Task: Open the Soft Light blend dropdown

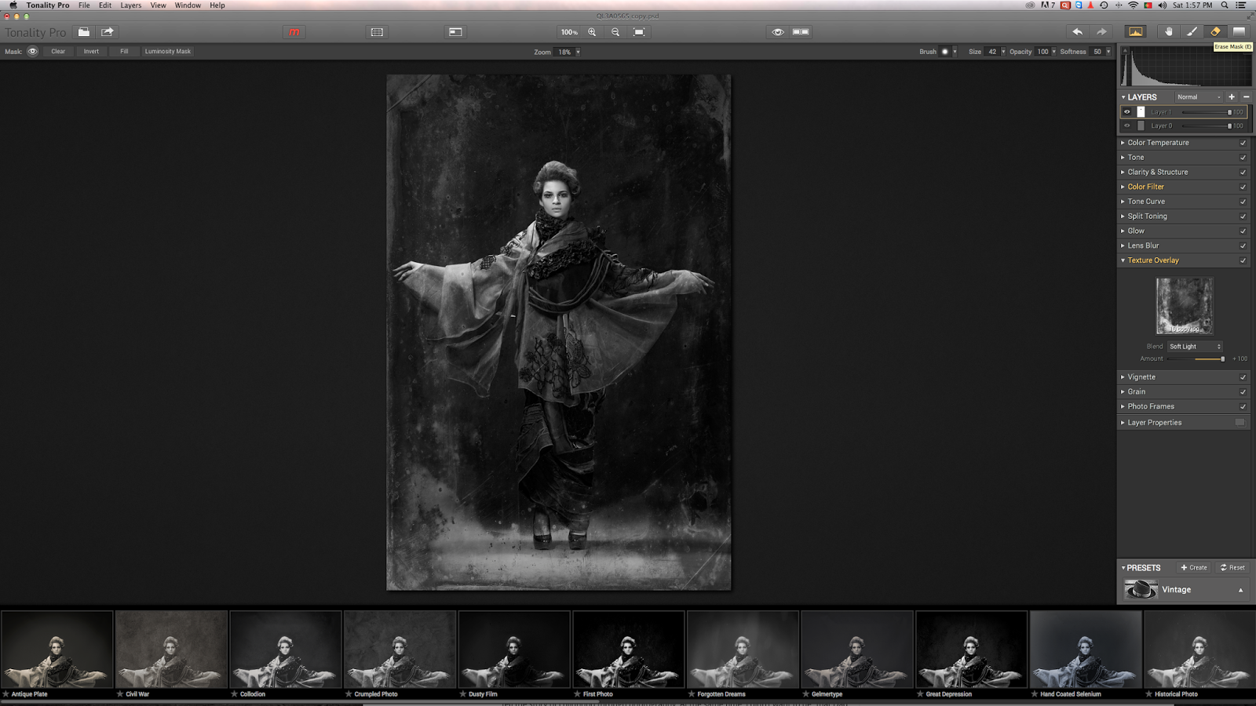Action: 1195,347
